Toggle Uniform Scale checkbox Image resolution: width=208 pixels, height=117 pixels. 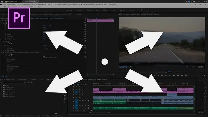pos(44,32)
